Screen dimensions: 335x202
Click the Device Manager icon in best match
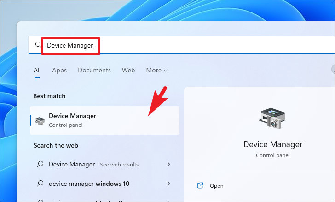pos(40,121)
